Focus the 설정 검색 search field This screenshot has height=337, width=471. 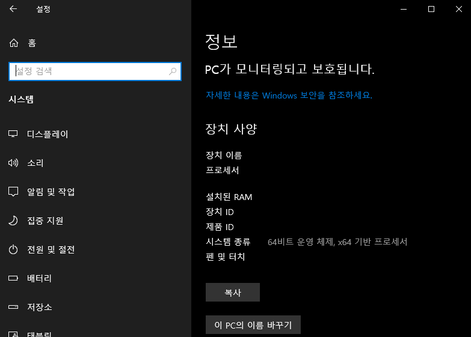(95, 71)
